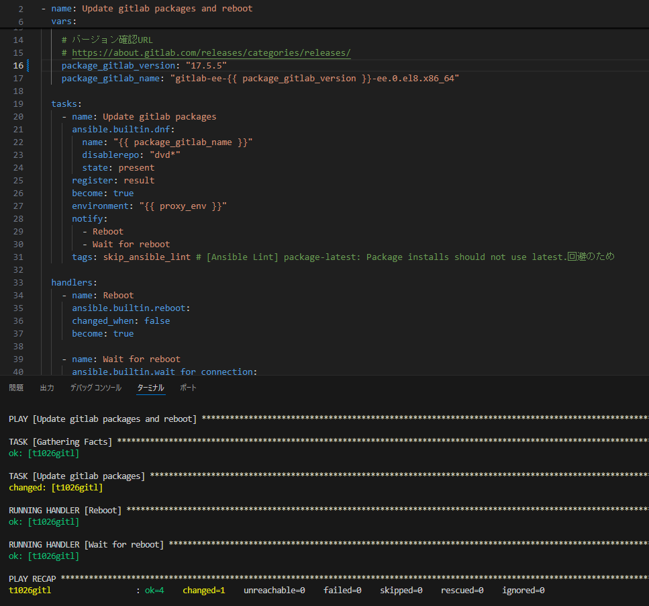649x606 pixels.
Task: Click line number 16 in gutter
Action: (x=18, y=66)
